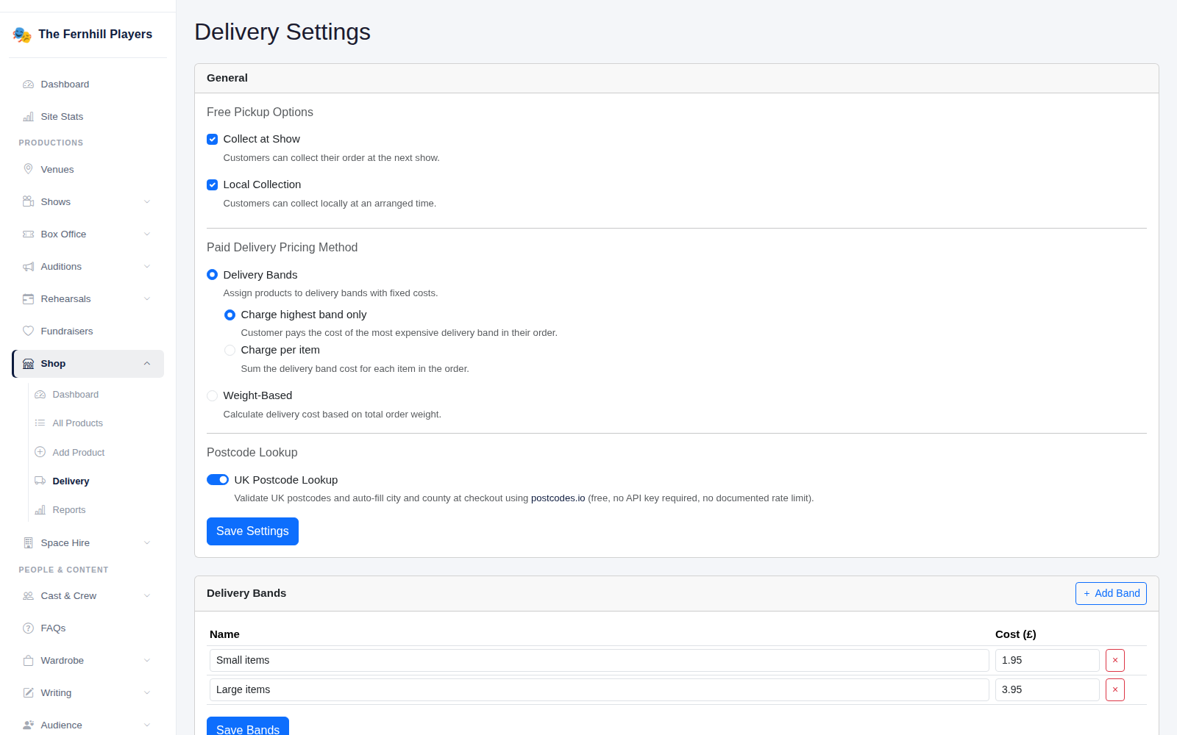
Task: Expand the Auditions chevron
Action: (x=147, y=267)
